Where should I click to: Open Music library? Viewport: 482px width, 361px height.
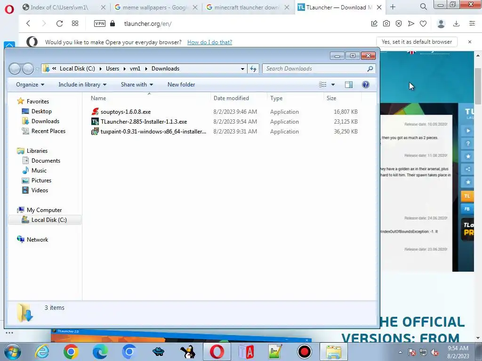pos(39,170)
